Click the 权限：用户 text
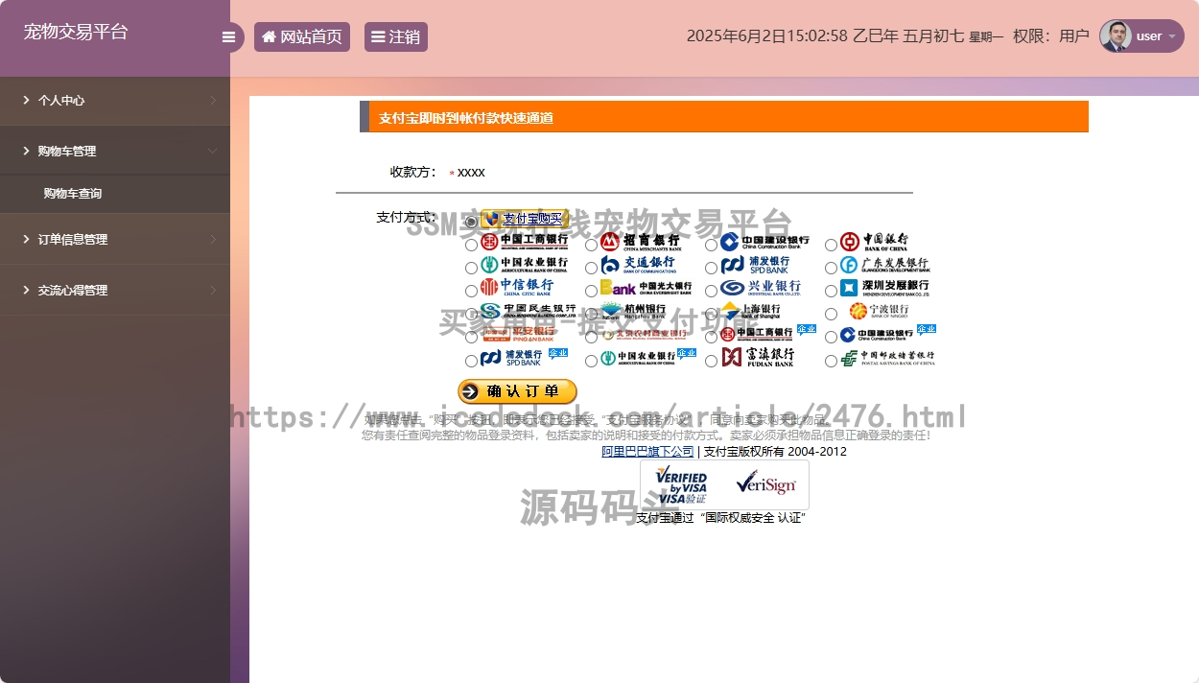The image size is (1199, 683). coord(1051,36)
